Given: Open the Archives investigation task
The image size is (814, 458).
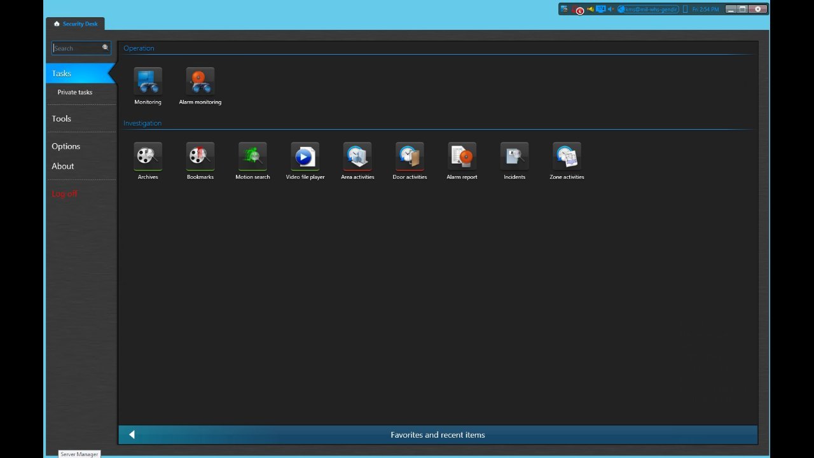Looking at the screenshot, I should 148,156.
